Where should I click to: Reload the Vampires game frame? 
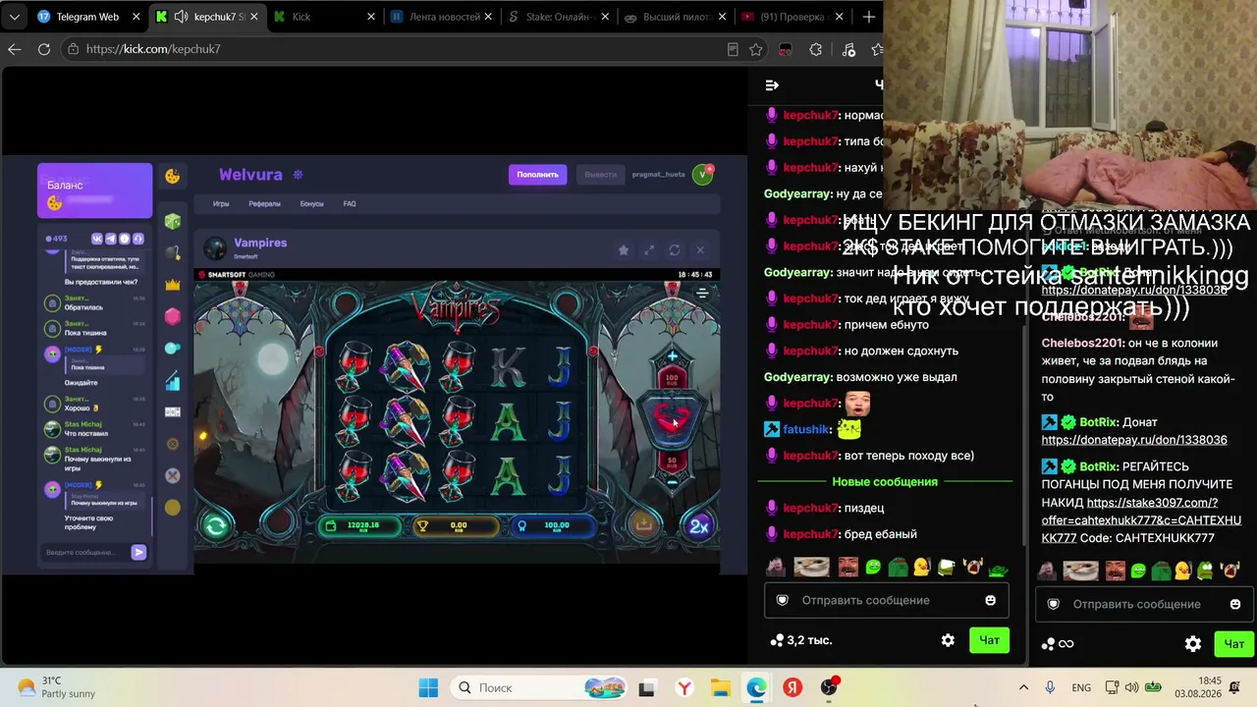675,250
